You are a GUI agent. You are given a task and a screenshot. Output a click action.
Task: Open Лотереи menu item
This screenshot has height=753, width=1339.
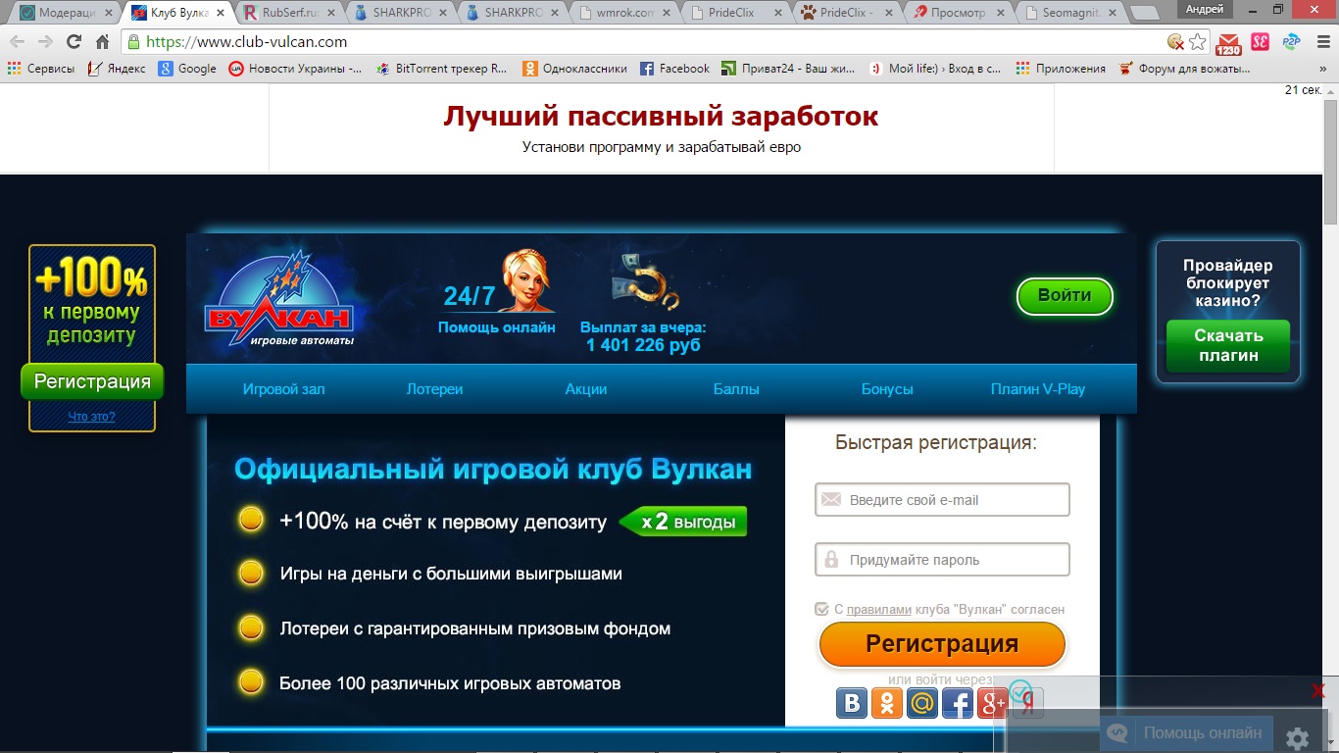tap(434, 389)
